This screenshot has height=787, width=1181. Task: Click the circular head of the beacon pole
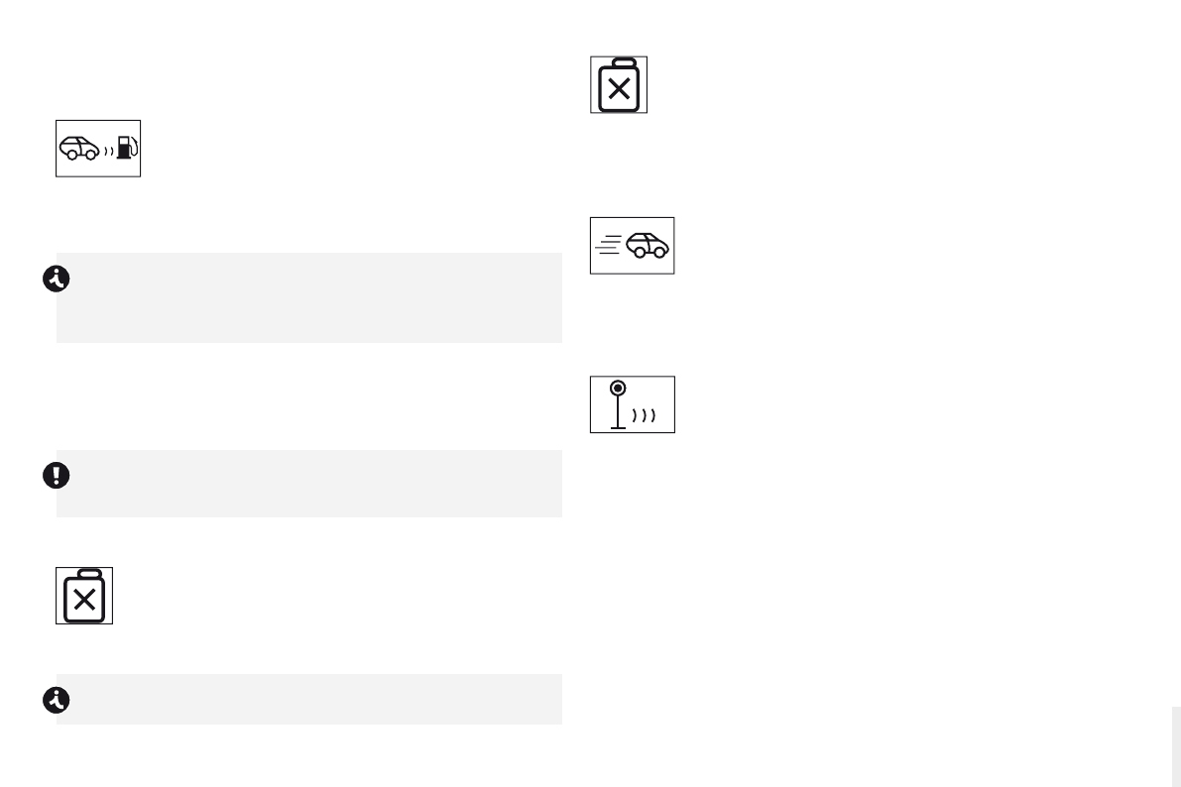pyautogui.click(x=618, y=388)
